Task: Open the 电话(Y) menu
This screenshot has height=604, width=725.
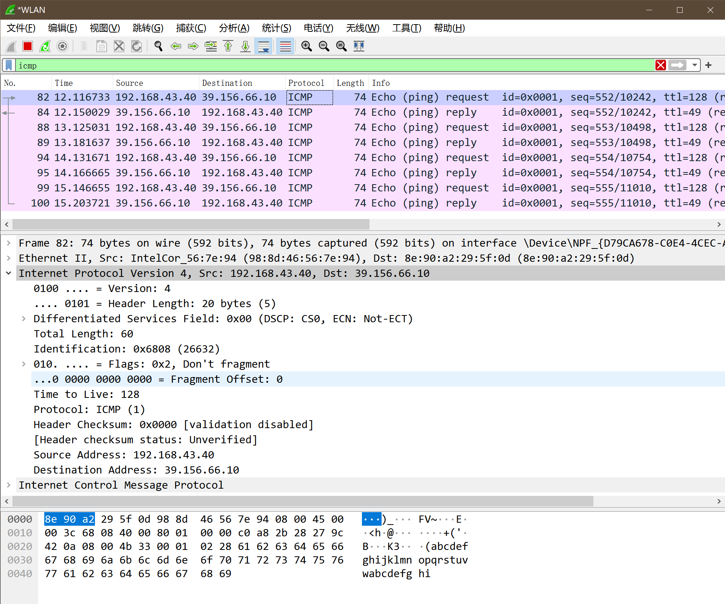Action: (x=318, y=28)
